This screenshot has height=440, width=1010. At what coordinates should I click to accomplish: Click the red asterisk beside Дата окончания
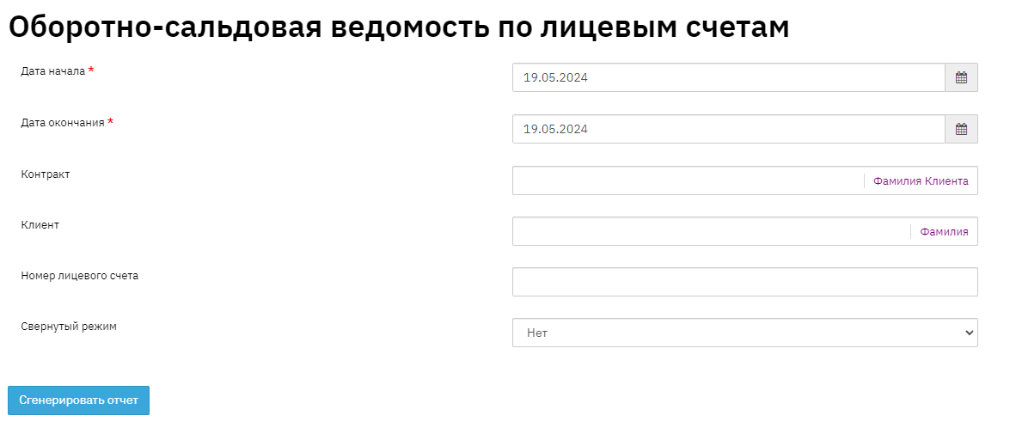click(110, 122)
